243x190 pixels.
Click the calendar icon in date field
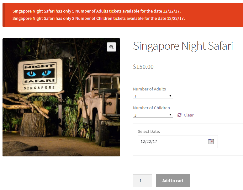[x=211, y=141]
